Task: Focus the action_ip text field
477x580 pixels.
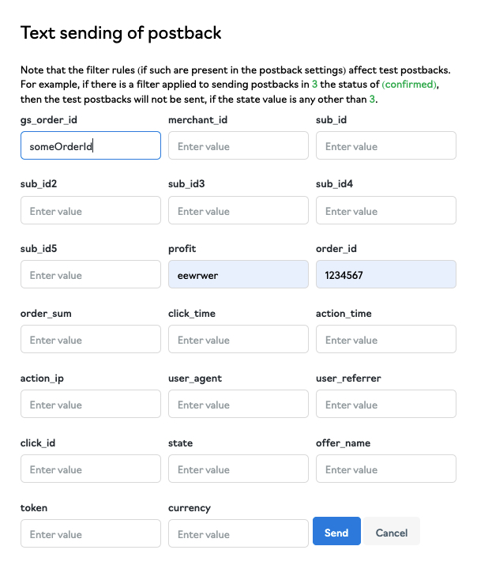Action: (91, 404)
